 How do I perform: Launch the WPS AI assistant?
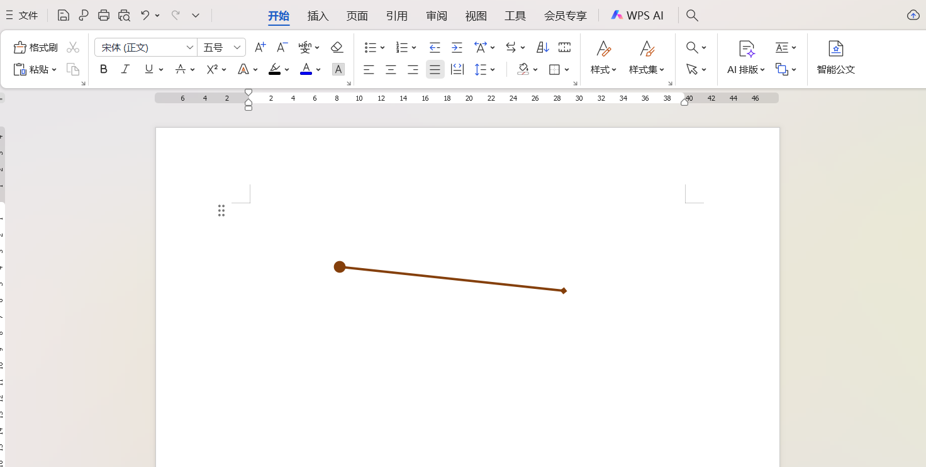click(x=638, y=15)
